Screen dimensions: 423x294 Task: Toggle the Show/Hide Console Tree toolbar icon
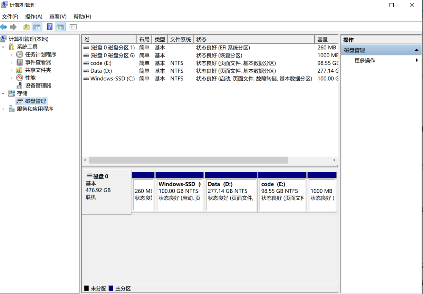point(37,27)
